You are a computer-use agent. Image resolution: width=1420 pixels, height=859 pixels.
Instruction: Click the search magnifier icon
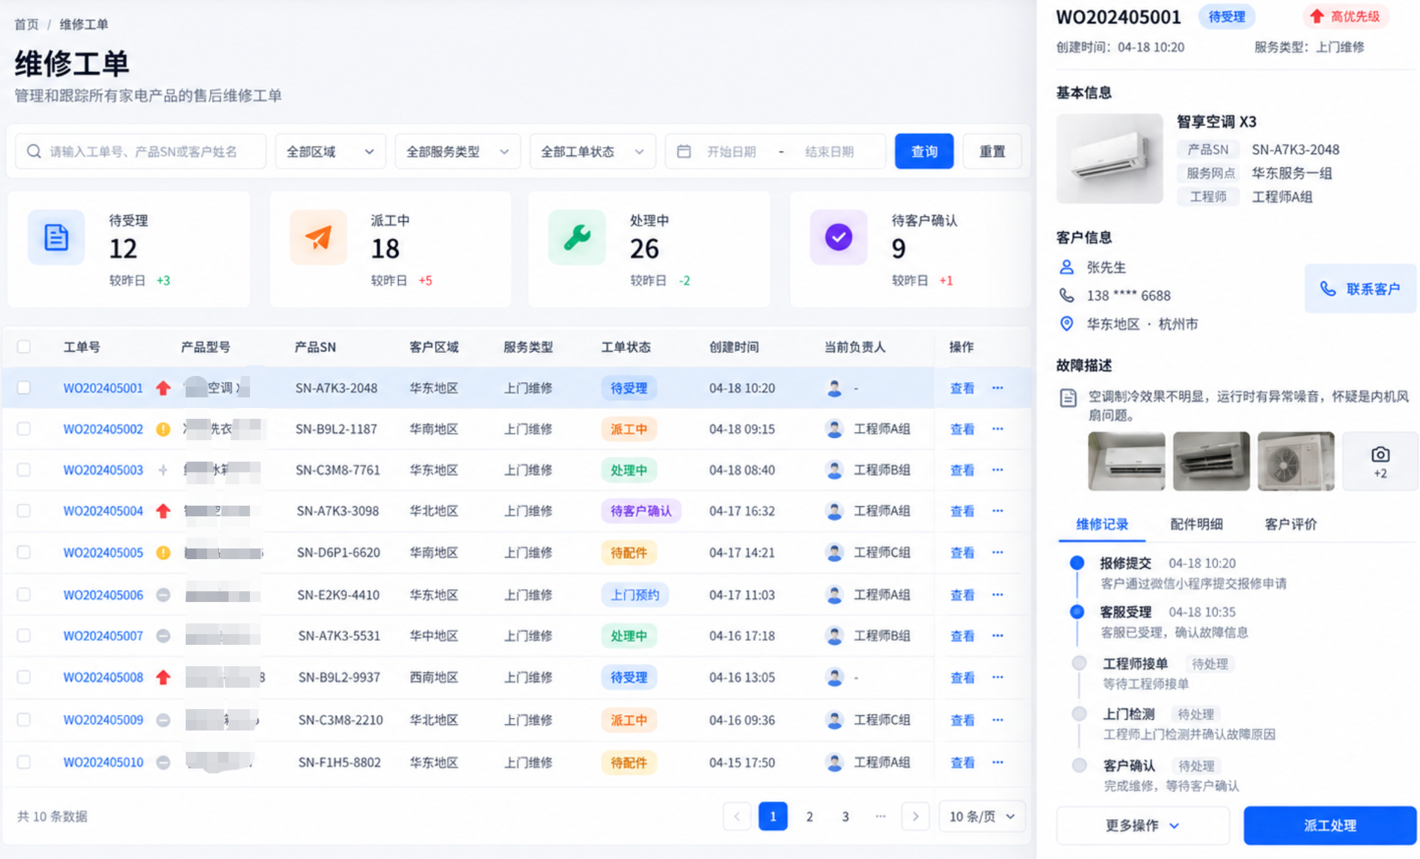pyautogui.click(x=34, y=152)
